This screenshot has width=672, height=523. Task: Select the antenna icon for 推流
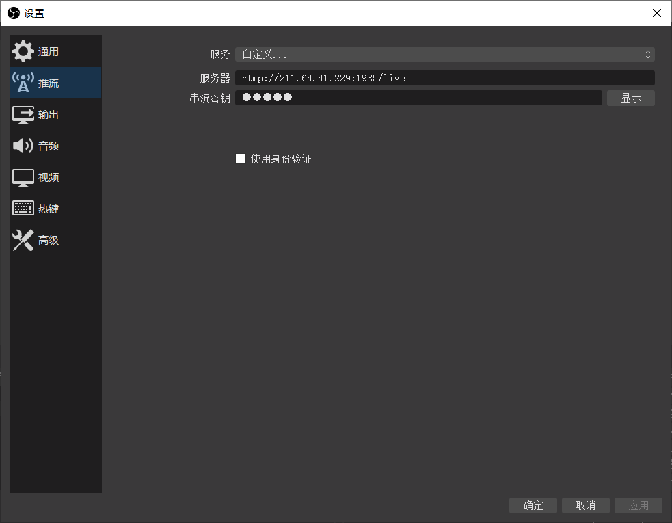tap(23, 83)
